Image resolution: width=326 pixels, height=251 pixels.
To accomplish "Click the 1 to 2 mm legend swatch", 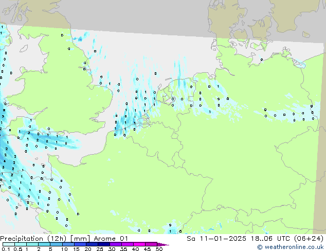I will [32, 244].
